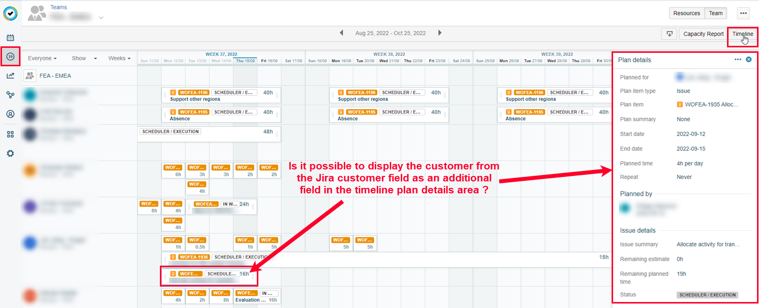The image size is (759, 308).
Task: Open the Show dropdown menu
Action: click(x=84, y=58)
